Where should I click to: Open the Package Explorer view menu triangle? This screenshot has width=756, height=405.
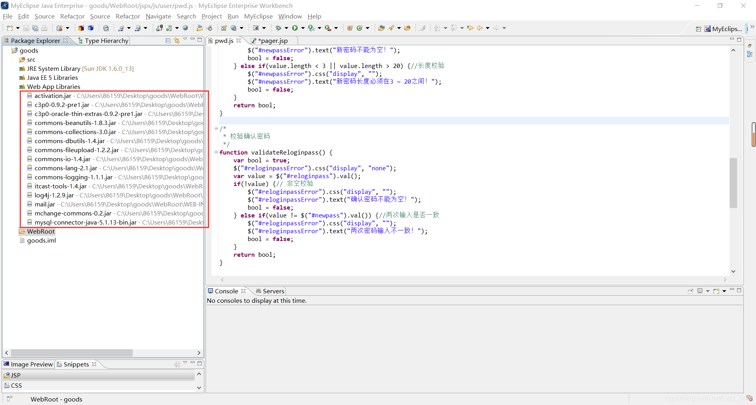click(x=185, y=39)
